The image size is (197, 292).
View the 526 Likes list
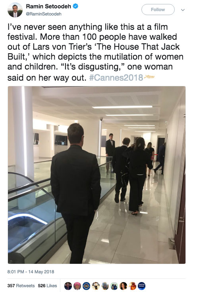point(47,286)
